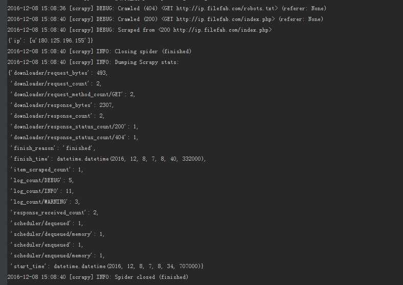403x285 pixels.
Task: Click the start_time datetime entry
Action: tap(107, 267)
